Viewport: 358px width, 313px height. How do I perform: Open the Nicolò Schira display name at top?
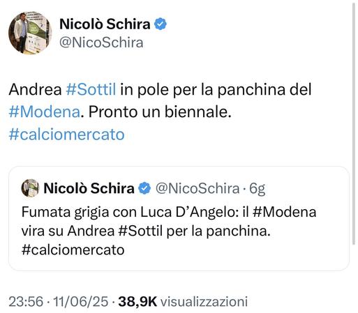(x=105, y=24)
